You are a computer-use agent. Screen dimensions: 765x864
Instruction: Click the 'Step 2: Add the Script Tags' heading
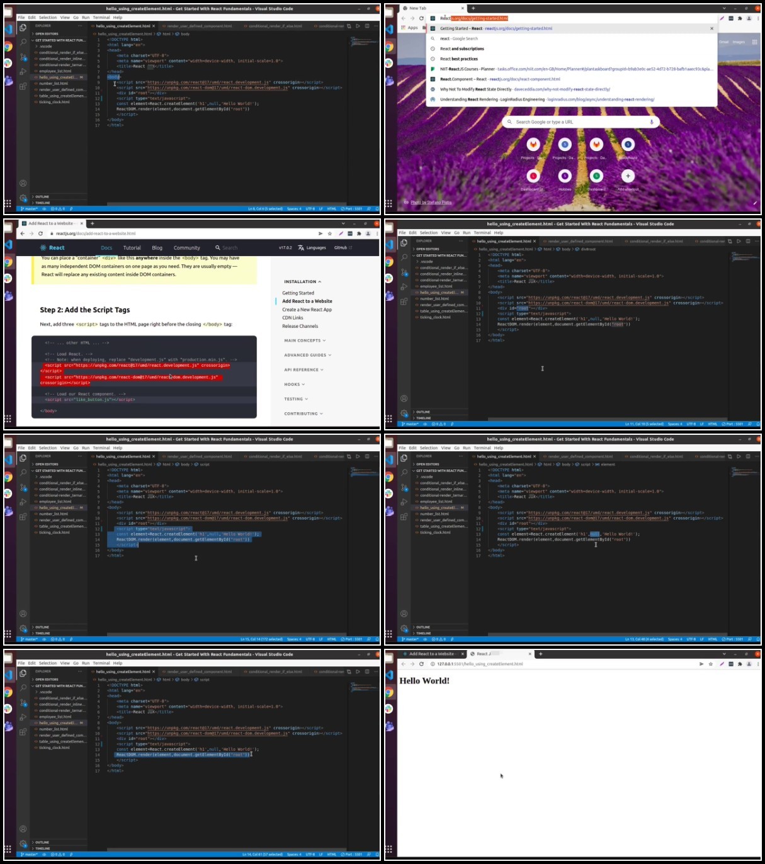point(85,310)
